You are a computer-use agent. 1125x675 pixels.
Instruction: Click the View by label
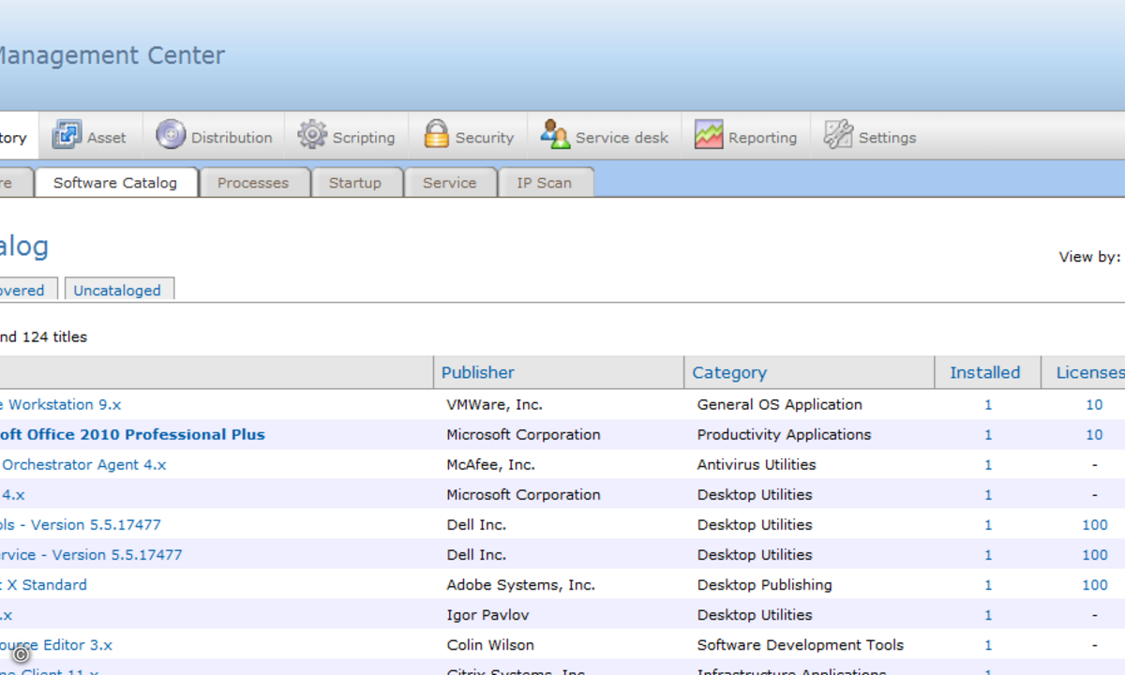(x=1089, y=257)
